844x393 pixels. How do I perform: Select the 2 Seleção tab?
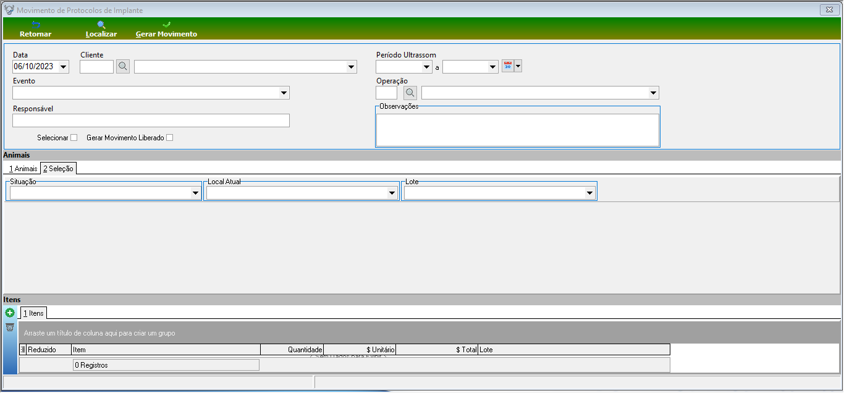tap(58, 169)
